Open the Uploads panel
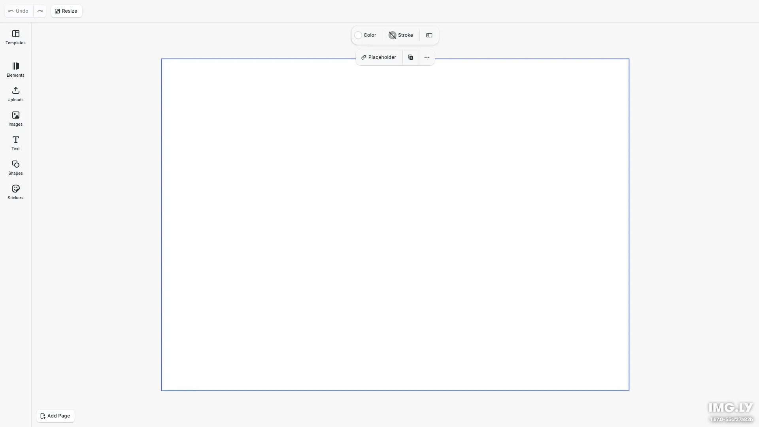 pos(15,94)
